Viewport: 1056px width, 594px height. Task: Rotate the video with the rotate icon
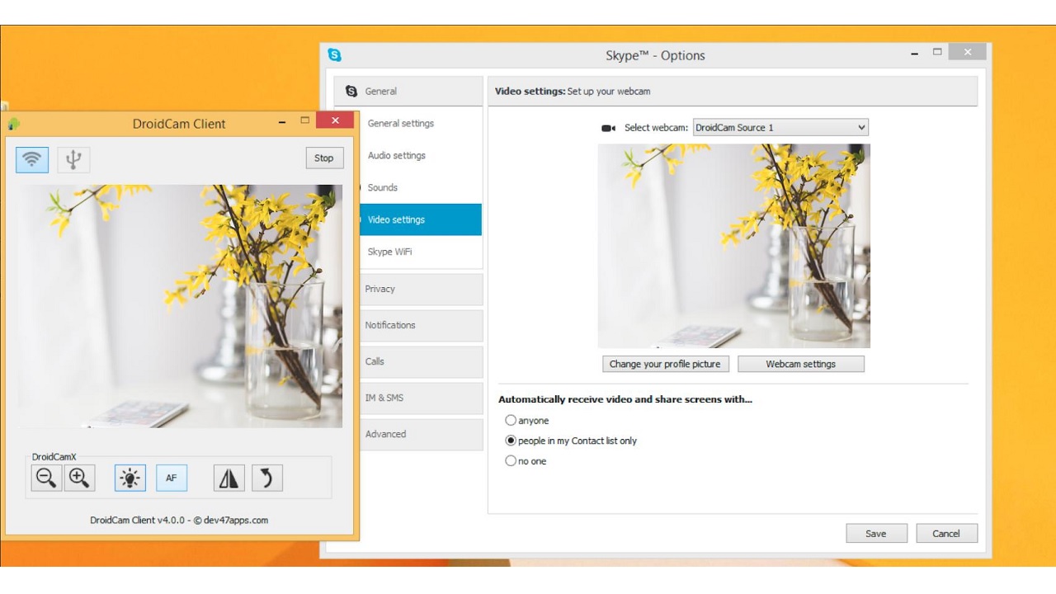coord(267,478)
